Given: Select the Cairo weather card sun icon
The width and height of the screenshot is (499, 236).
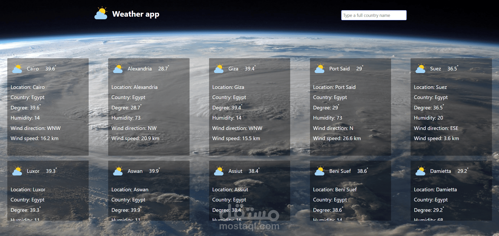Looking at the screenshot, I should pos(17,68).
